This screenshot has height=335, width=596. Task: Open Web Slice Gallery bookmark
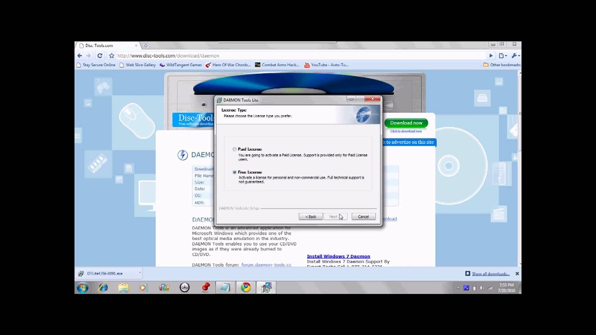(x=137, y=65)
